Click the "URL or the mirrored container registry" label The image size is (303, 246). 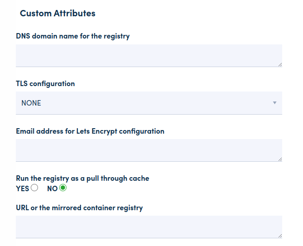pos(79,208)
